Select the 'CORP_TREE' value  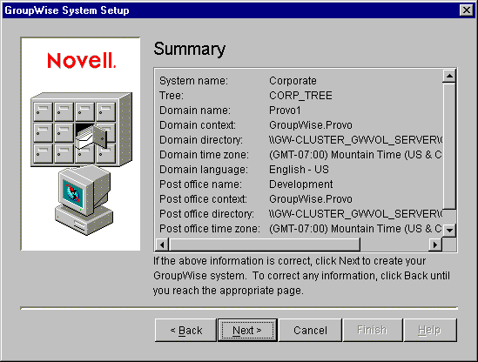(x=300, y=96)
